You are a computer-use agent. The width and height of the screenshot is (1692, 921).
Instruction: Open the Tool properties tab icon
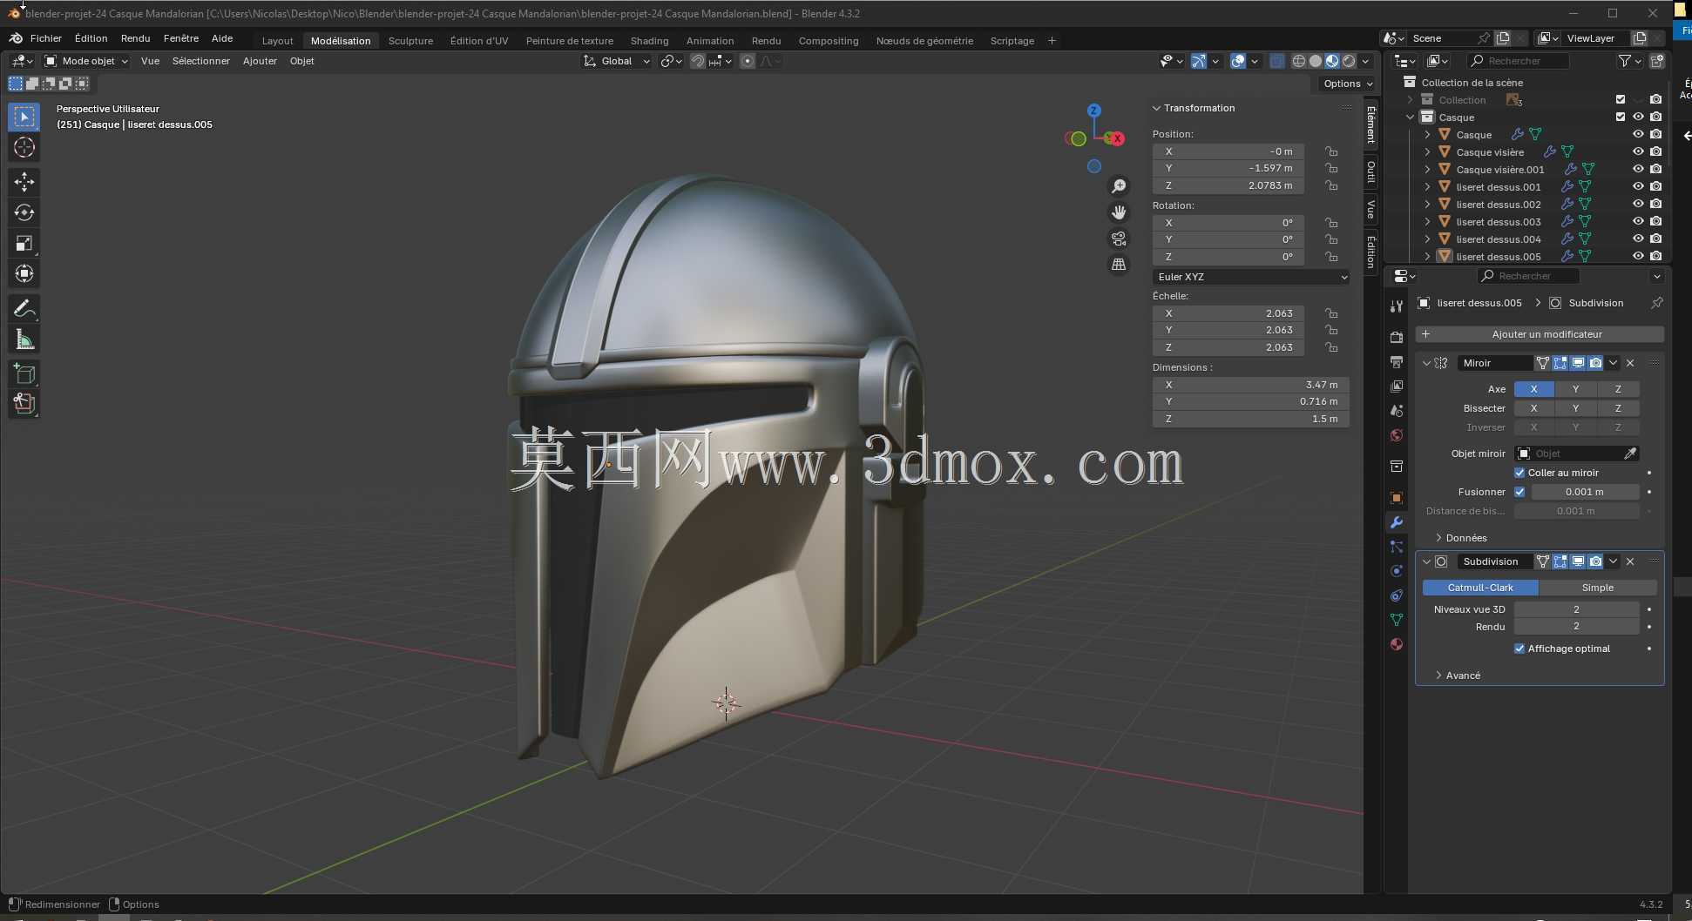1397,306
